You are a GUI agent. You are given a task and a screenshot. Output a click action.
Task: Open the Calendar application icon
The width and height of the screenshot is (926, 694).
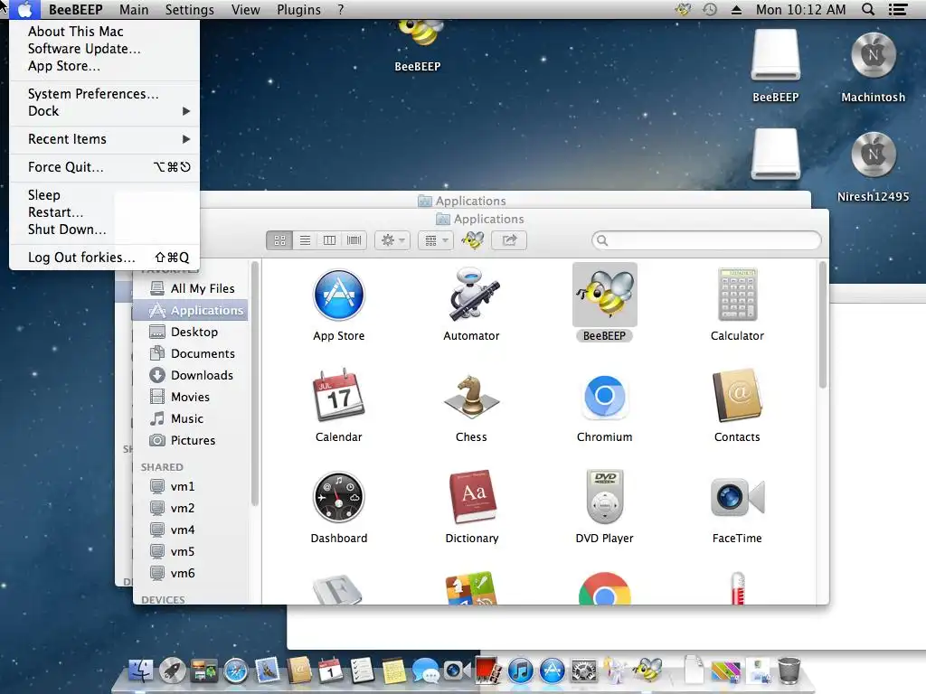tap(338, 396)
